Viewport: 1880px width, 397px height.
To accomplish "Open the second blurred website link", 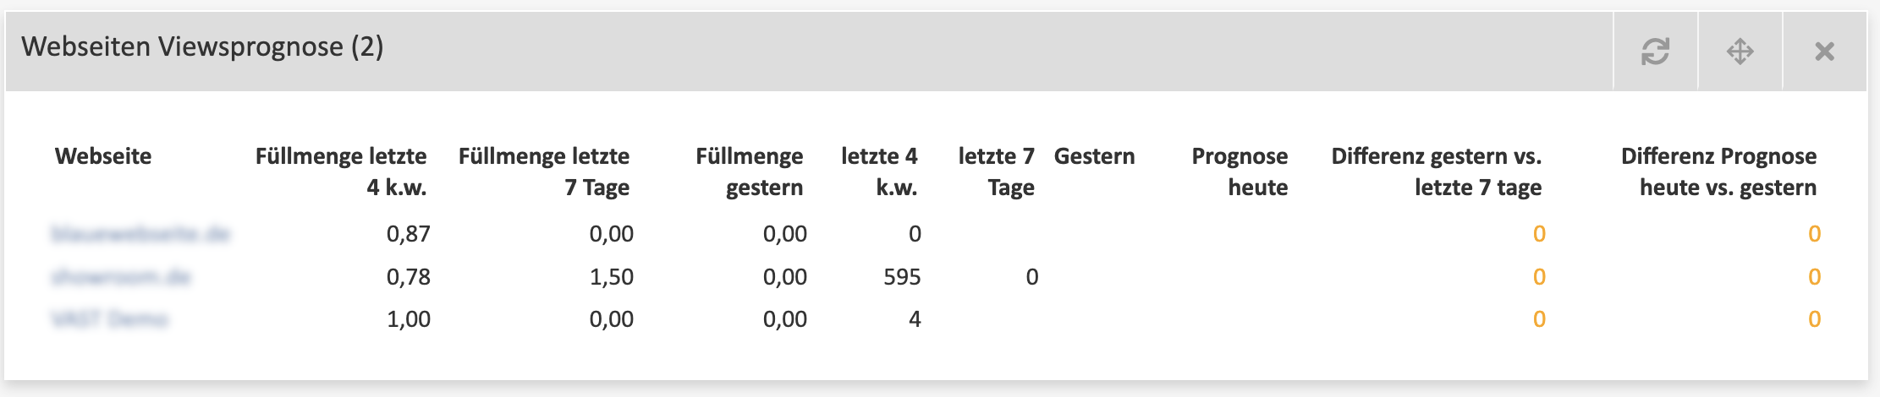I will click(121, 277).
